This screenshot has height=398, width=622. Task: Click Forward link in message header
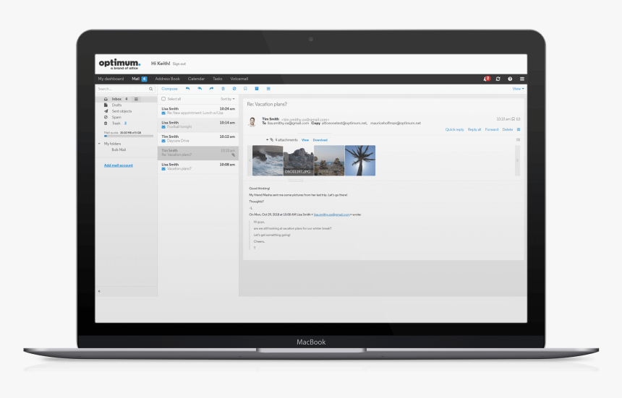pos(492,129)
